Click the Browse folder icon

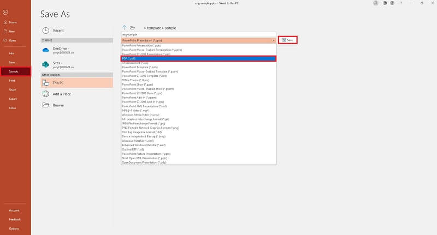pyautogui.click(x=46, y=105)
